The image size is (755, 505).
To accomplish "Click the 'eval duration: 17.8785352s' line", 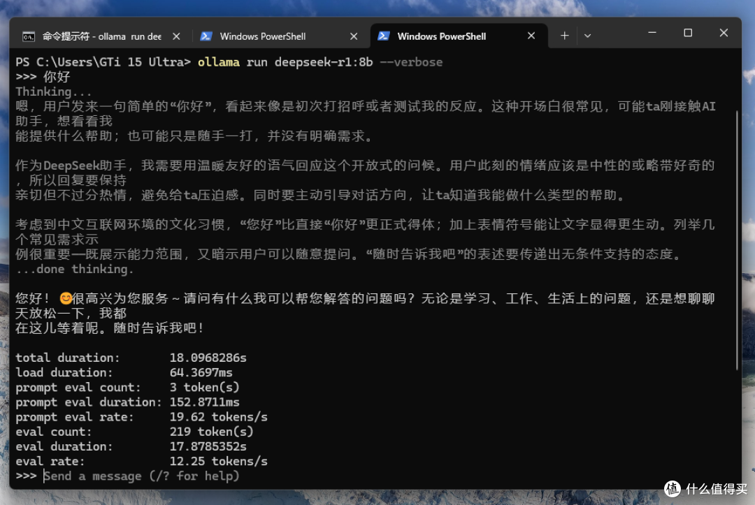I will (x=131, y=446).
